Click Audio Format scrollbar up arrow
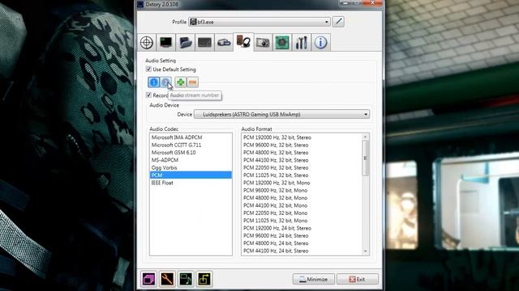Image resolution: width=519 pixels, height=291 pixels. pyautogui.click(x=366, y=137)
